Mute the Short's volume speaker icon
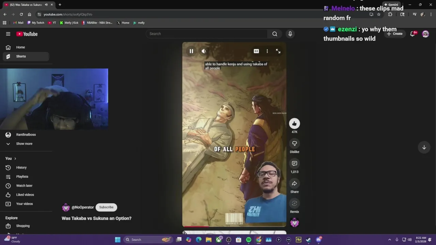436x245 pixels. [x=204, y=51]
